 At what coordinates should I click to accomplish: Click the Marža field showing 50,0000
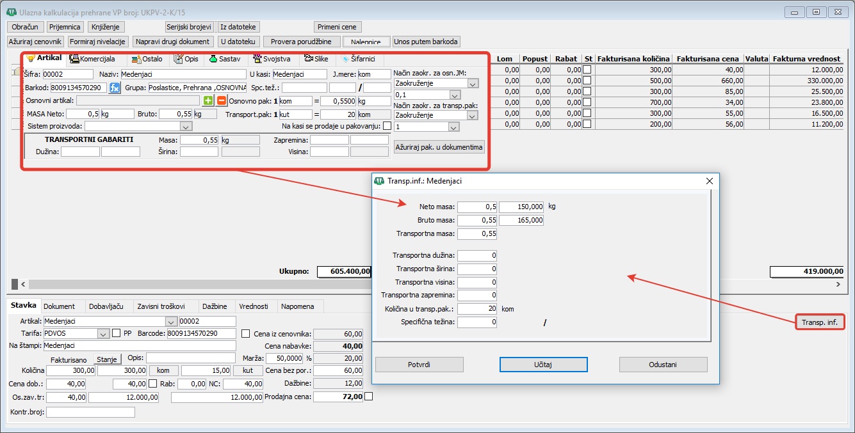[284, 358]
